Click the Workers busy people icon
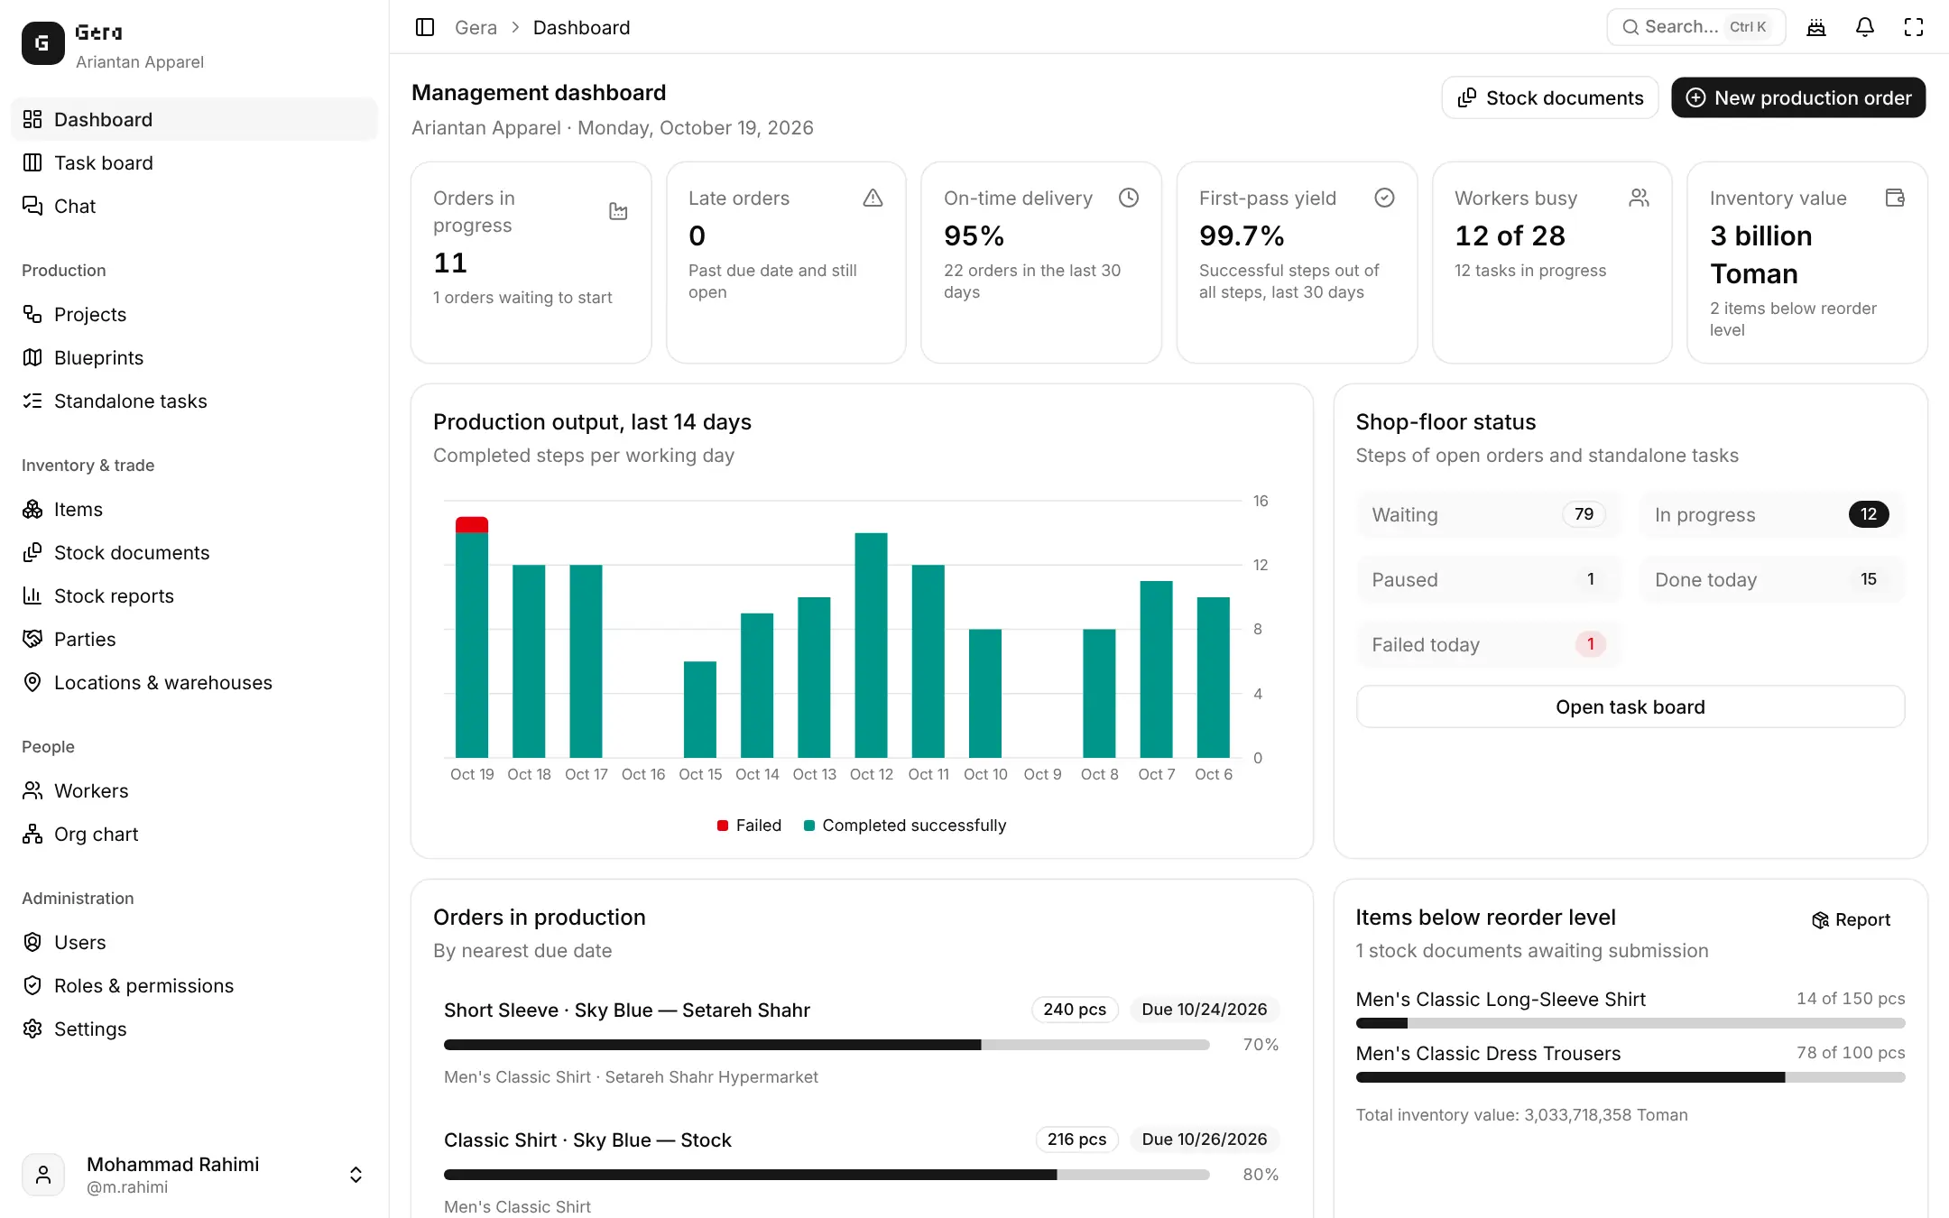The image size is (1949, 1218). [1640, 198]
